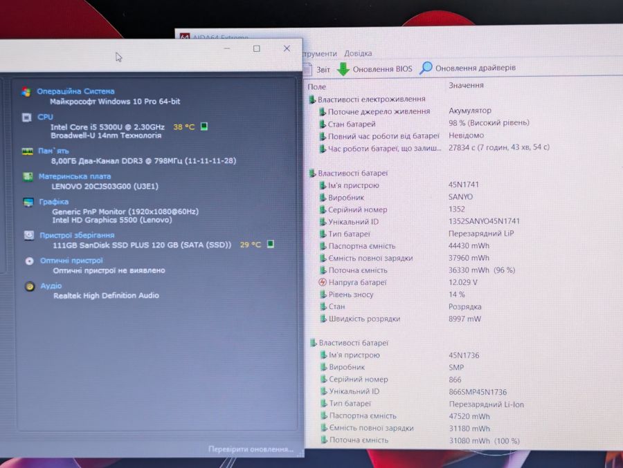Open the CPU section link
The width and height of the screenshot is (623, 468).
[45, 117]
